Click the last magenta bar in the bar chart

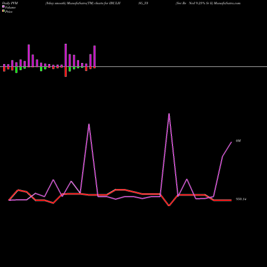click(95, 56)
